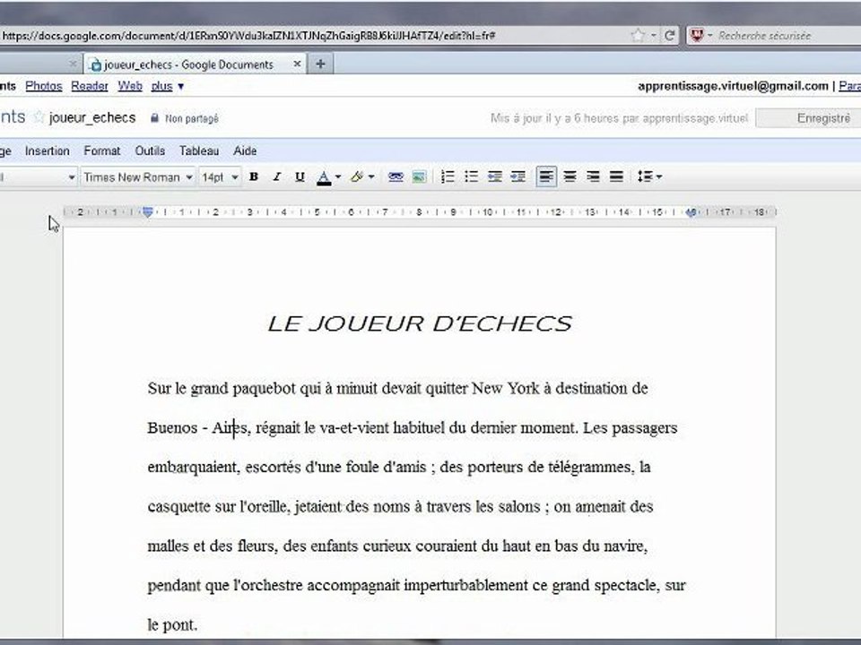Screen dimensions: 861x645
Task: Open the Tableau menu
Action: [199, 150]
